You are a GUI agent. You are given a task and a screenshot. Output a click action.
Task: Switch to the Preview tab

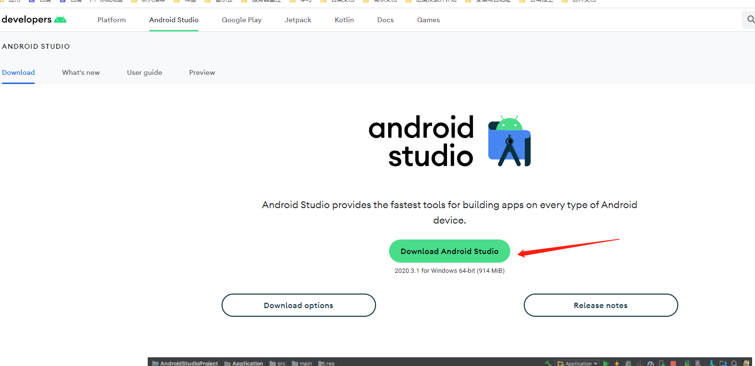coord(202,72)
